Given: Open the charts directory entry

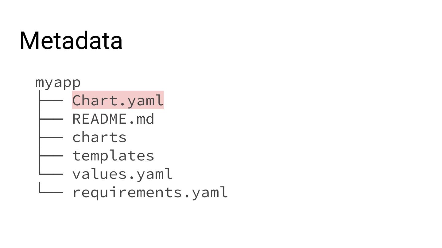Looking at the screenshot, I should coord(99,137).
